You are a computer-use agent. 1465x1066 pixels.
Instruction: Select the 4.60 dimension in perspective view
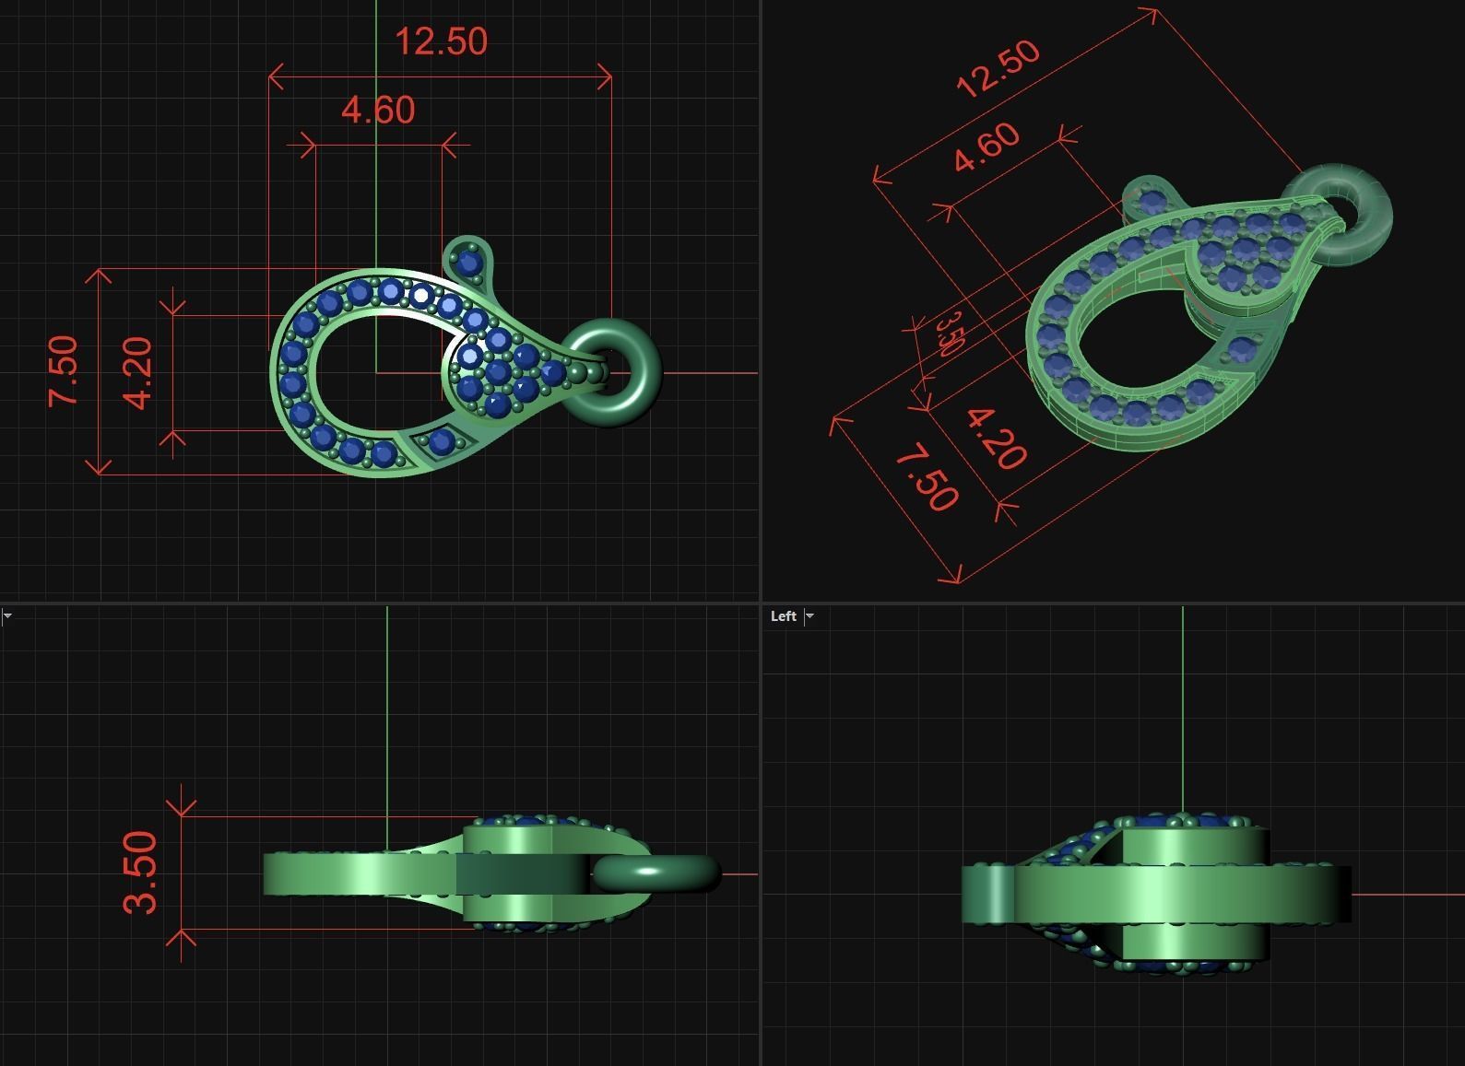click(987, 147)
